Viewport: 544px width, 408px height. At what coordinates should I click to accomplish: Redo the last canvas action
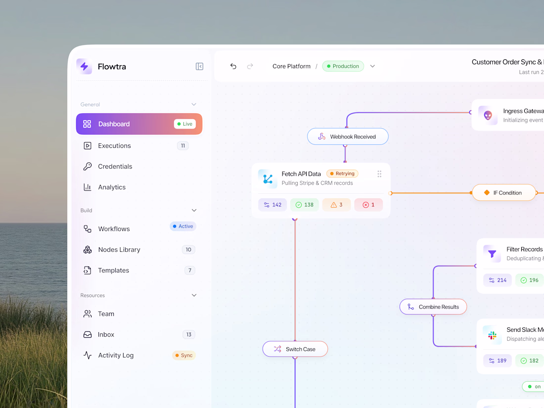pos(250,66)
